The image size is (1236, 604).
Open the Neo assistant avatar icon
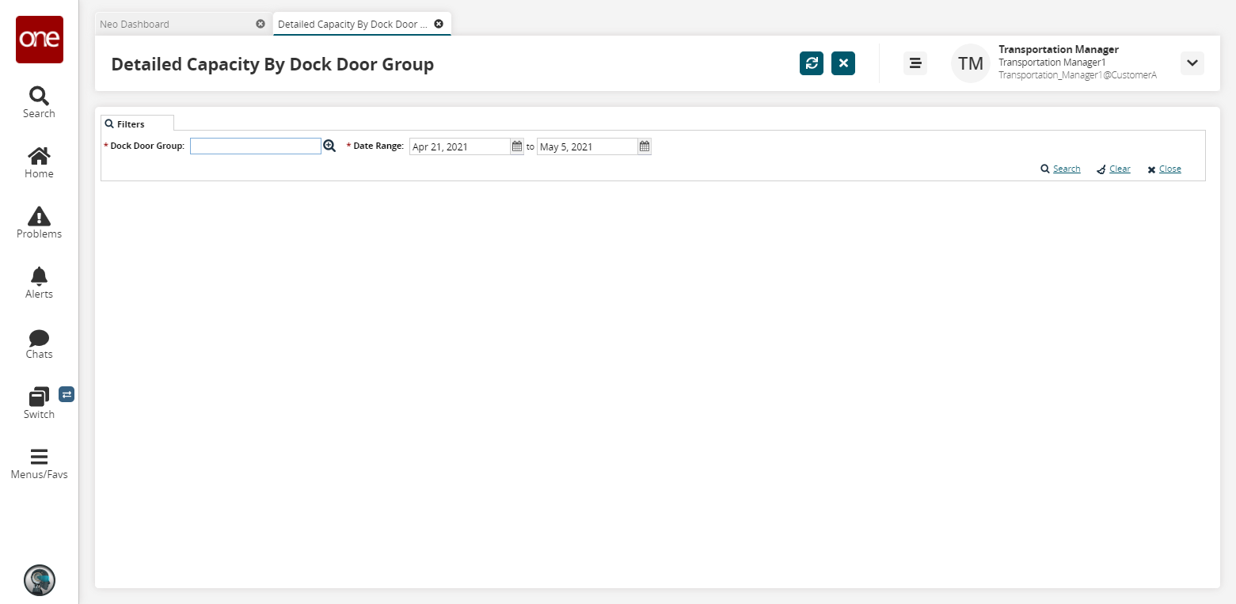click(x=40, y=580)
